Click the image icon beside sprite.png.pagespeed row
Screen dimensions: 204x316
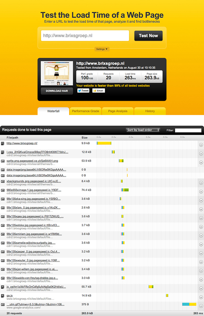point(3,161)
